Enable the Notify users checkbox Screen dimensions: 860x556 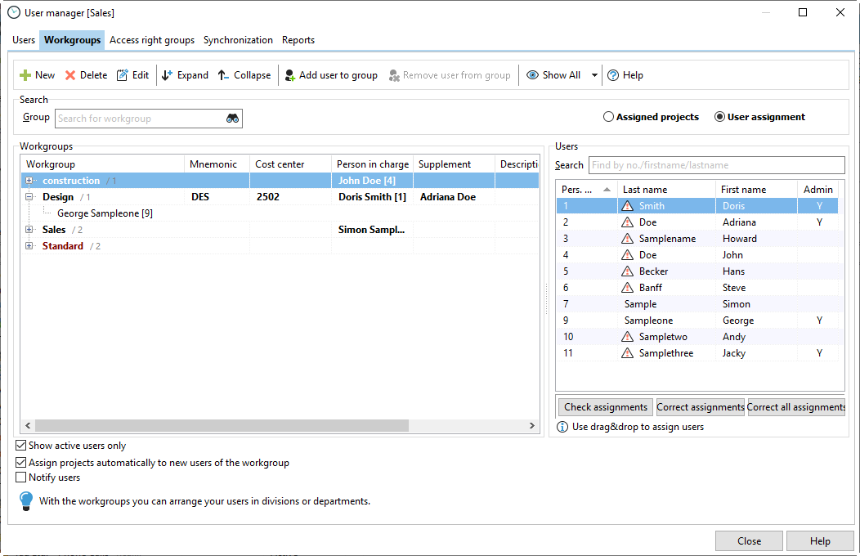click(21, 478)
